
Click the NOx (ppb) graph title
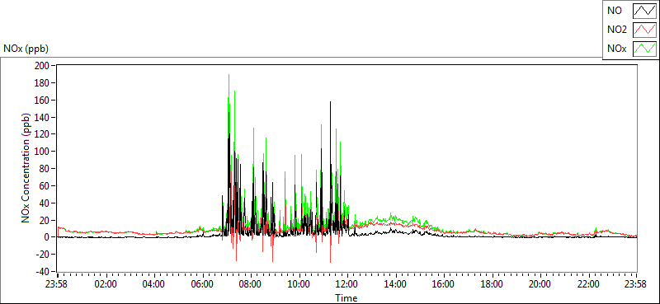(26, 49)
